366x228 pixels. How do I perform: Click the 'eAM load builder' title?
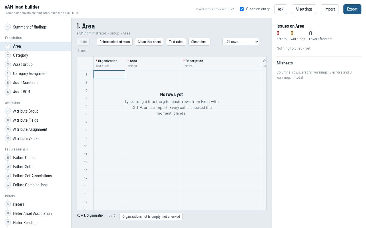coord(22,7)
